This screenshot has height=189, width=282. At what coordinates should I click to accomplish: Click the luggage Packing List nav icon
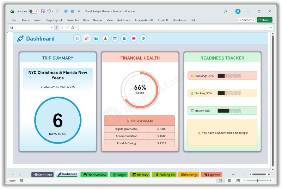pyautogui.click(x=124, y=38)
